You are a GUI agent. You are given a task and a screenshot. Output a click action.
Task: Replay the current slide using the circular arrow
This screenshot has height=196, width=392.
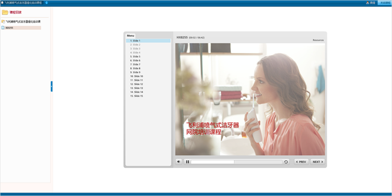[x=286, y=162]
